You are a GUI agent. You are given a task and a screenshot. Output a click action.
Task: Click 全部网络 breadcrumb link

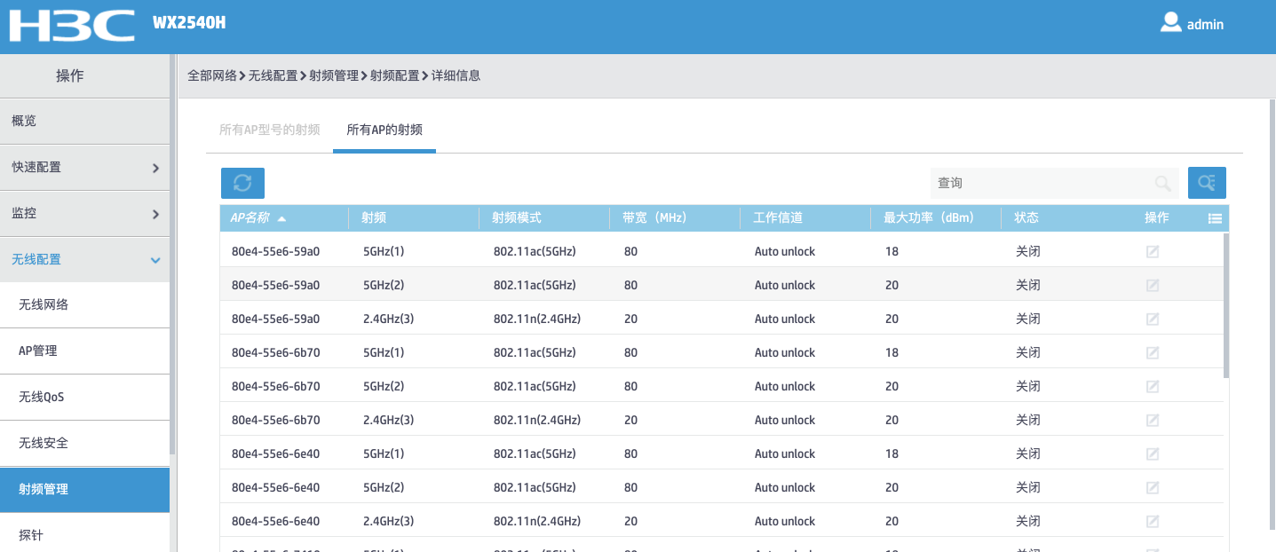coord(212,76)
